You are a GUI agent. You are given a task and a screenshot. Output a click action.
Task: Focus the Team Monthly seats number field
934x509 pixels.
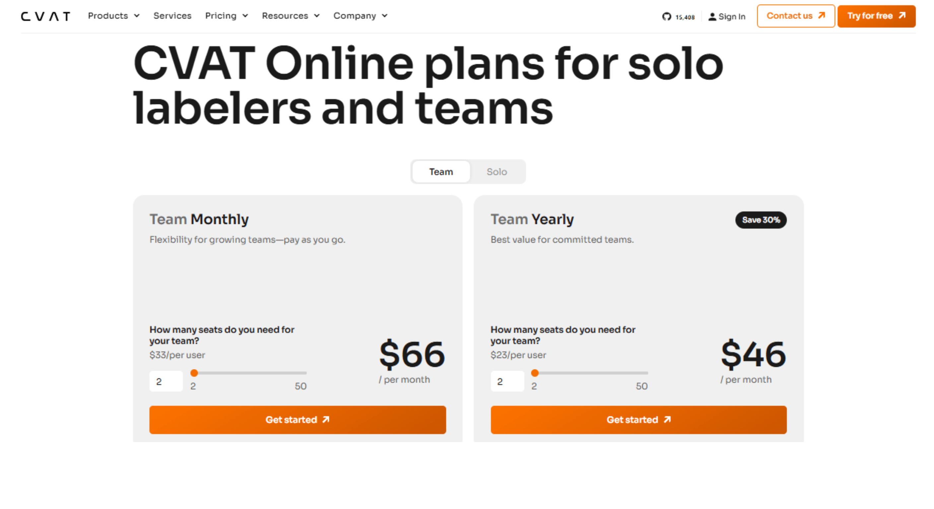tap(166, 381)
